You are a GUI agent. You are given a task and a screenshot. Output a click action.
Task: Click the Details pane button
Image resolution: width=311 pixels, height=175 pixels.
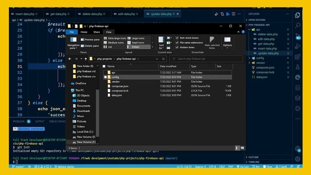(89, 46)
